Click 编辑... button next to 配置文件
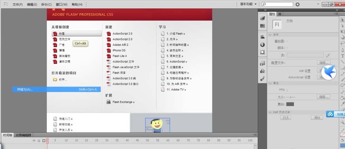This screenshot has width=345, height=149. point(324,63)
